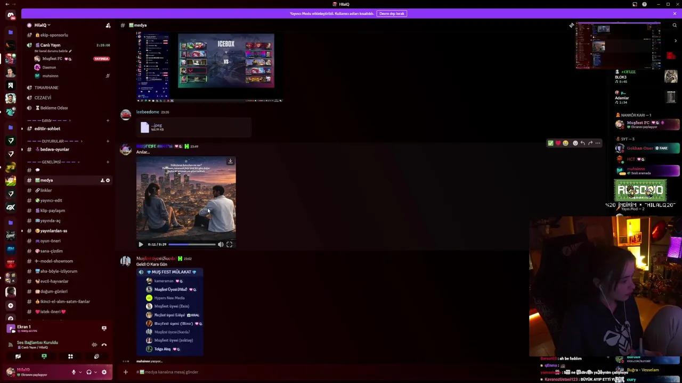Toggle headphone deafen

[x=89, y=372]
